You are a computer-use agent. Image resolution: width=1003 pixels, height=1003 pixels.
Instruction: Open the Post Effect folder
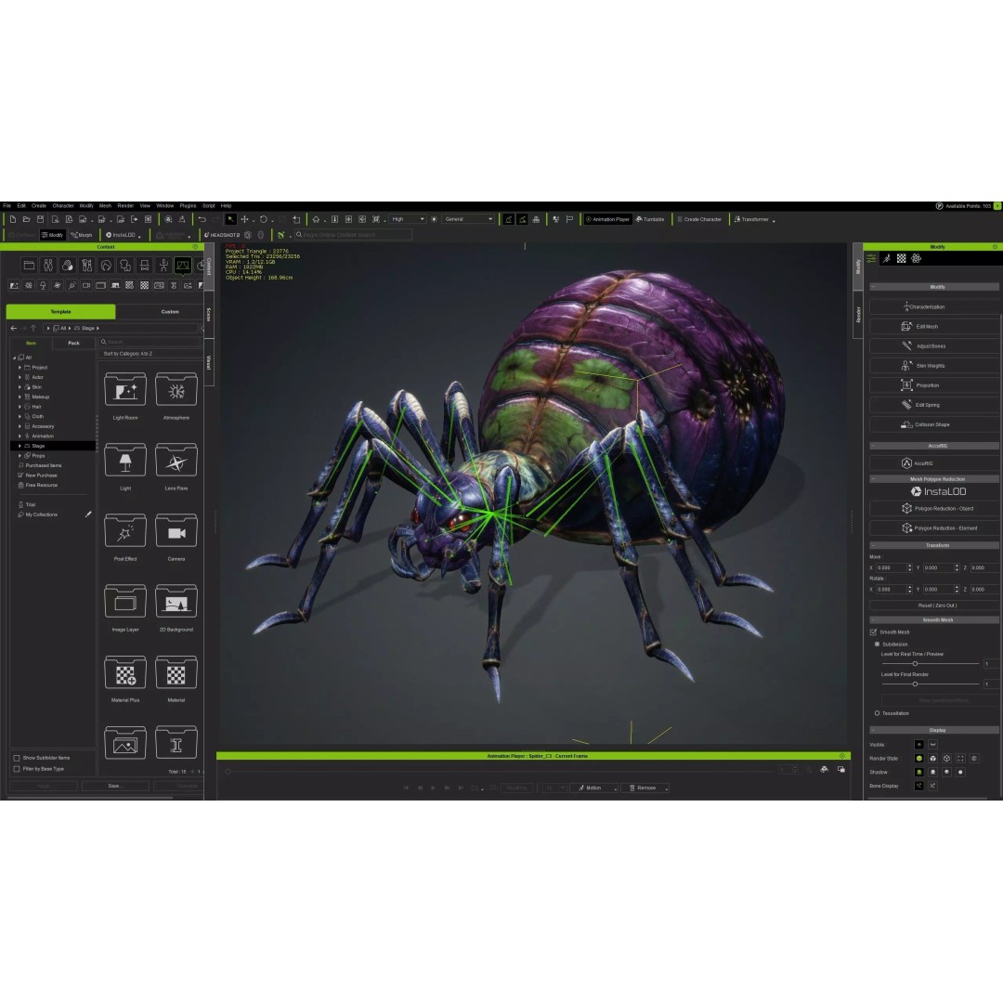[x=125, y=531]
